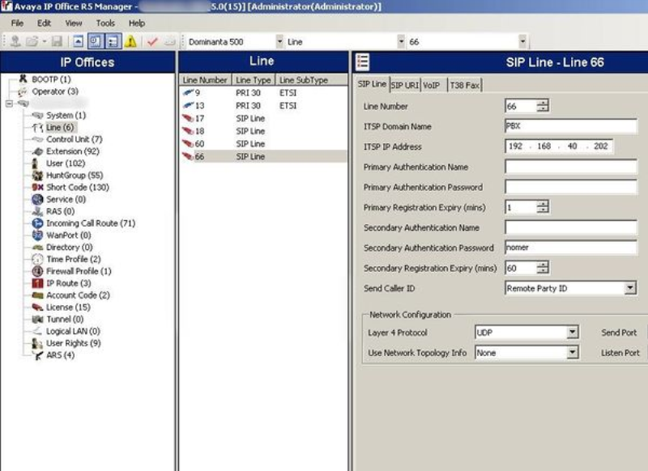
Task: Click the ITSP Domain Name field
Action: [x=571, y=126]
